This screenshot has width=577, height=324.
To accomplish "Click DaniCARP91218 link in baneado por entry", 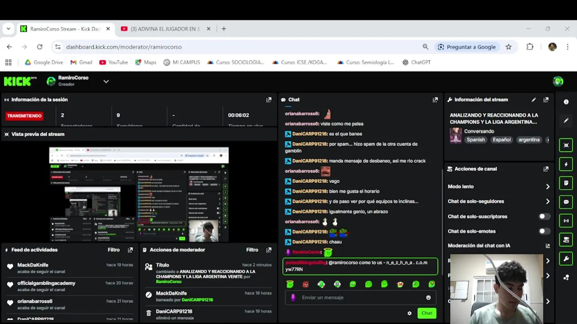I will coord(197,300).
